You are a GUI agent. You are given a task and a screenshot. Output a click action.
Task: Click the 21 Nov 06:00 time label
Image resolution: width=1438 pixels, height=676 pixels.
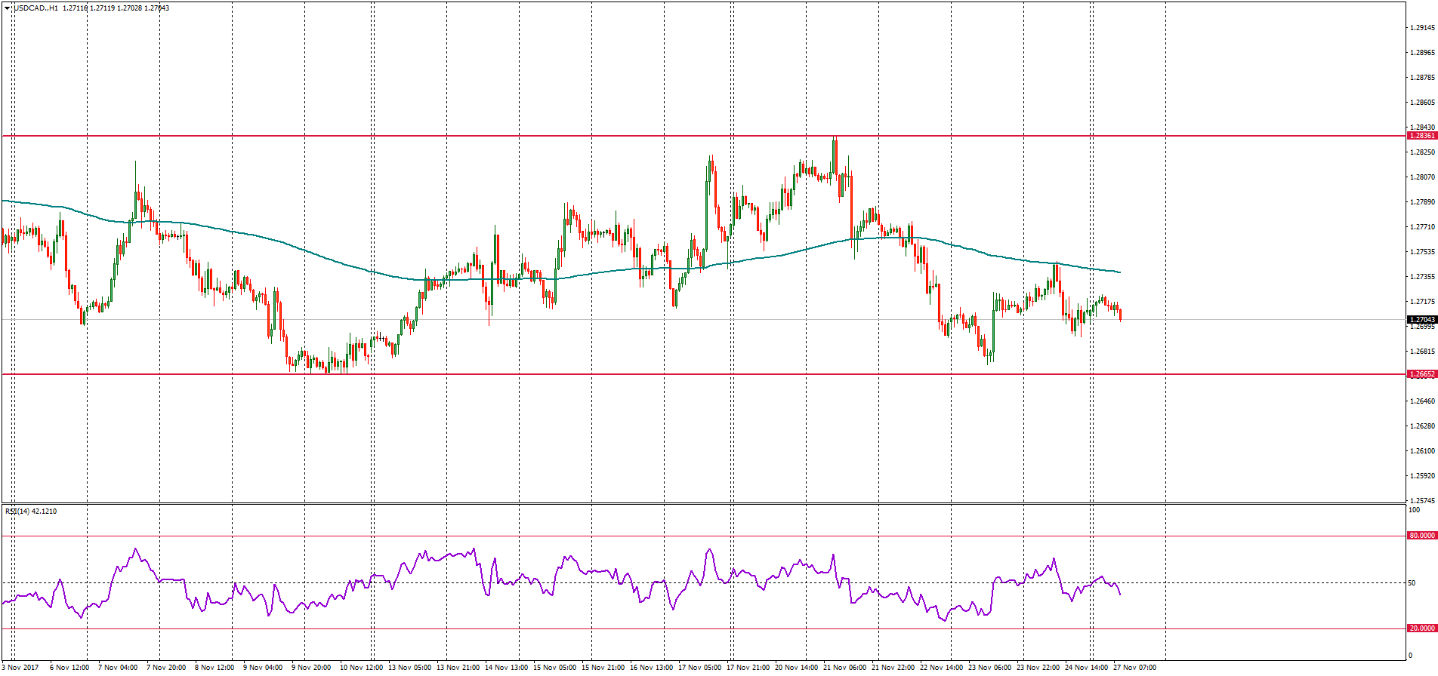pos(844,668)
